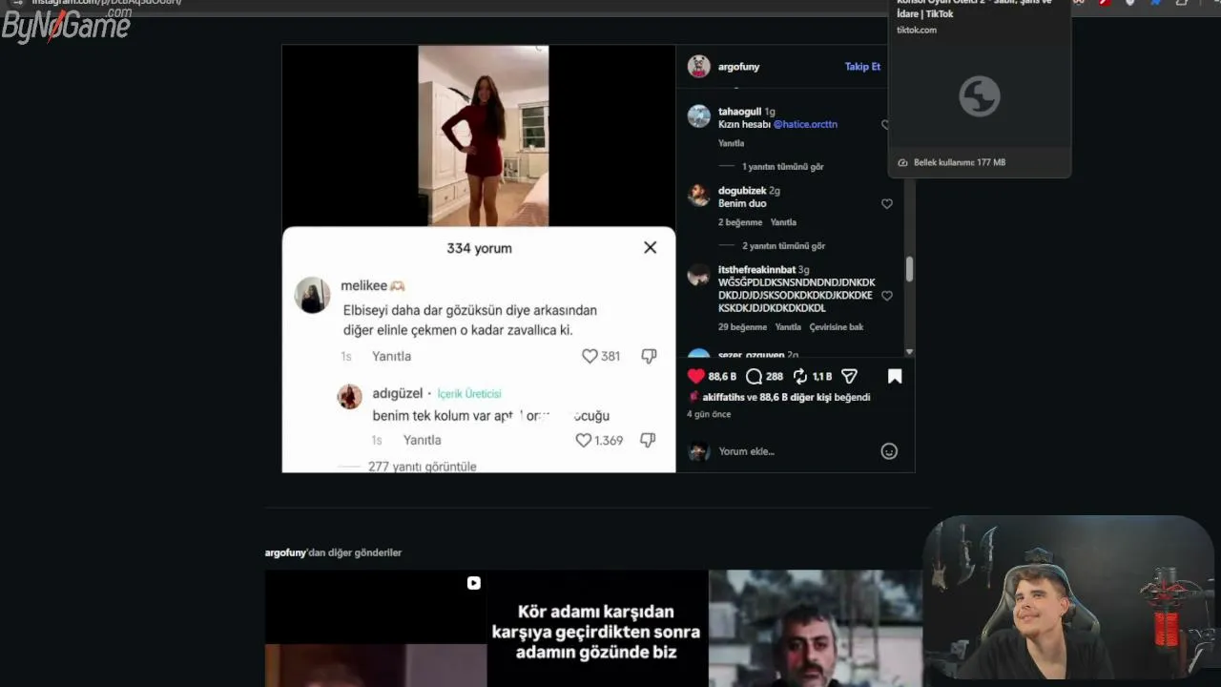This screenshot has width=1221, height=687.
Task: Open the argofuny username in post header
Action: coord(739,67)
